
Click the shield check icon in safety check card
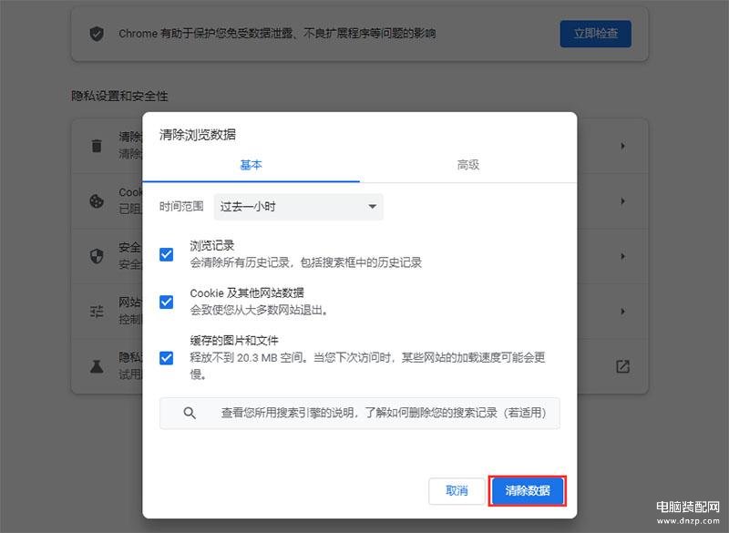97,34
